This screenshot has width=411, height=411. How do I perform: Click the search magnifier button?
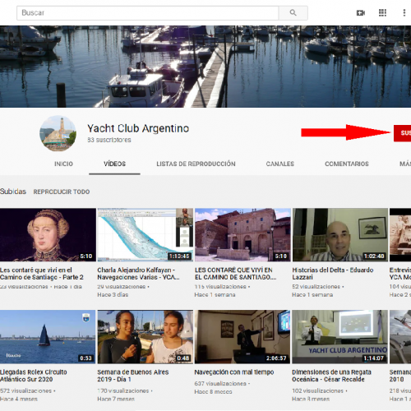(x=293, y=13)
